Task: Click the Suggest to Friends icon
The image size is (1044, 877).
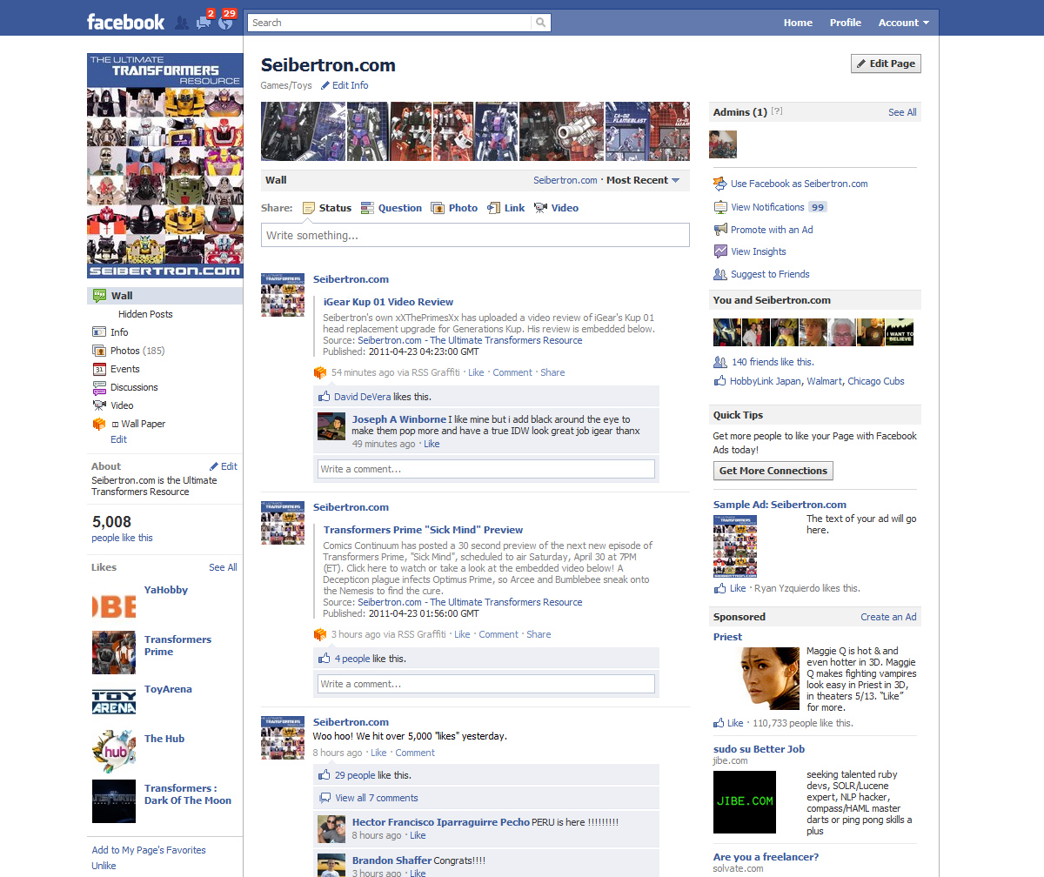Action: tap(720, 274)
